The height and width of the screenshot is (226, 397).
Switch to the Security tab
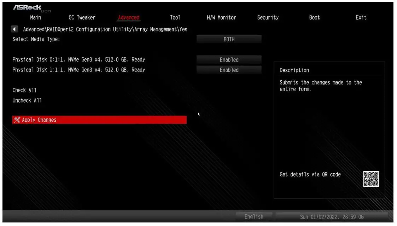tap(268, 17)
